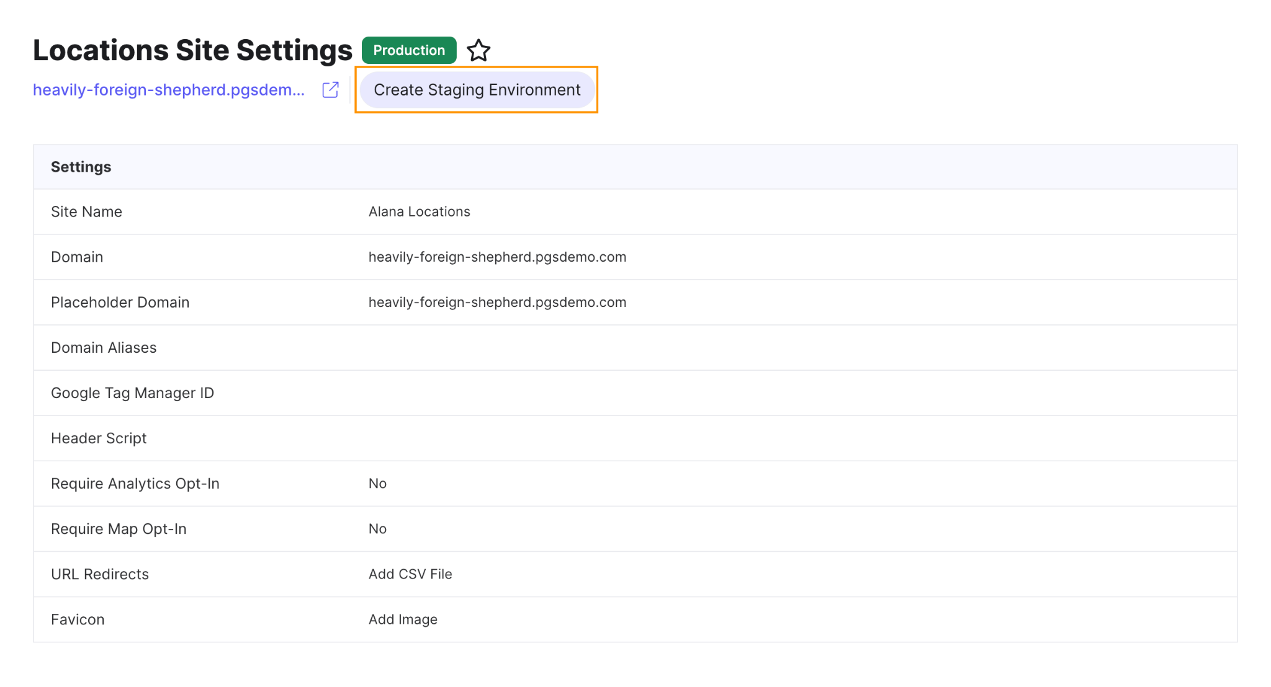Click the Settings table header

pyautogui.click(x=81, y=167)
